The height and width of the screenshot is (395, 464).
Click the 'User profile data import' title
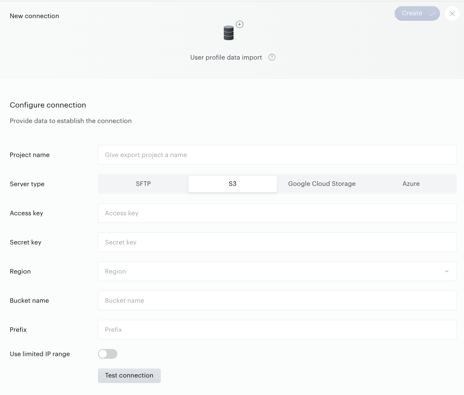tap(226, 57)
